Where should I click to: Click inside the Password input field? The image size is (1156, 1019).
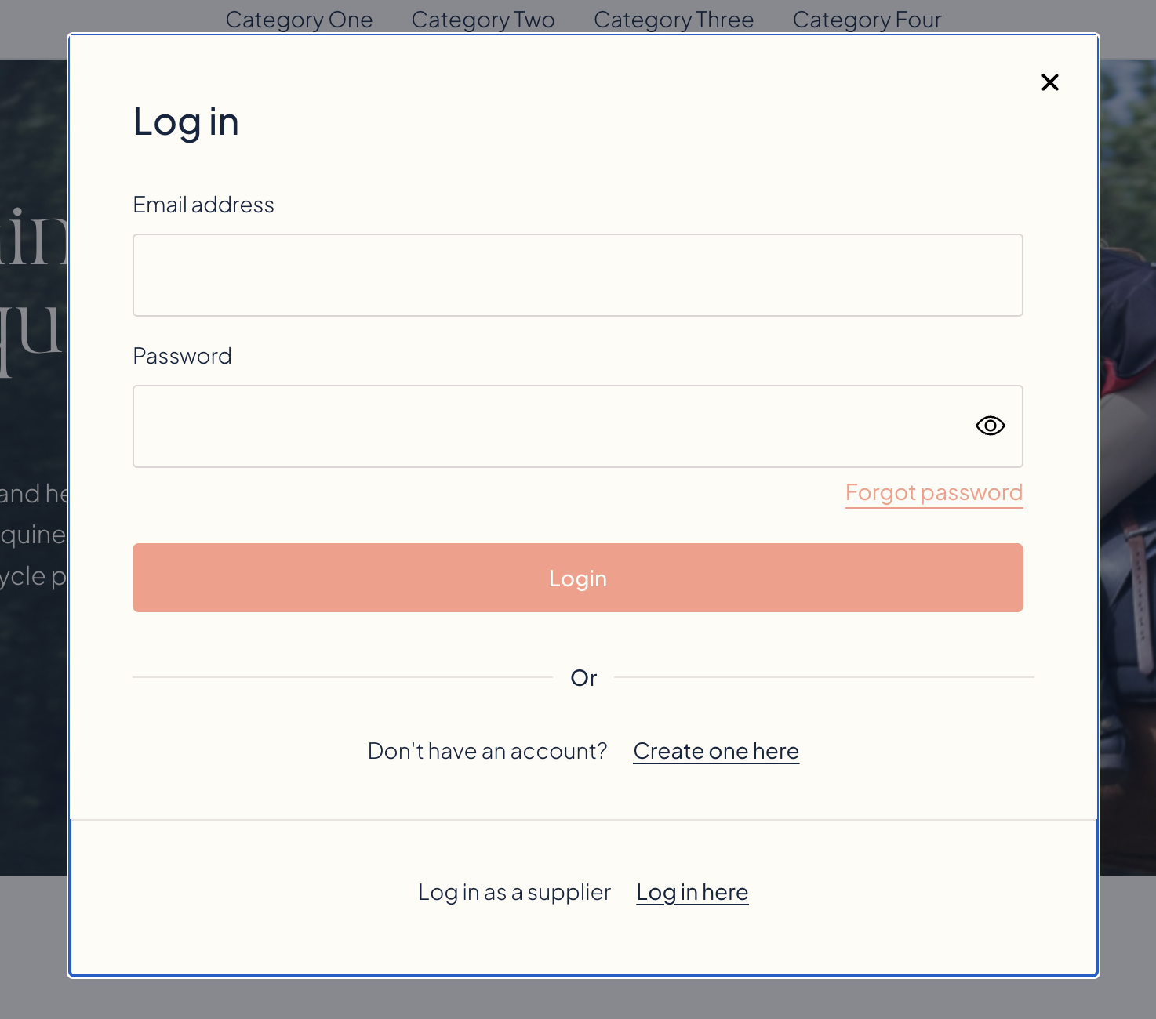549,426
